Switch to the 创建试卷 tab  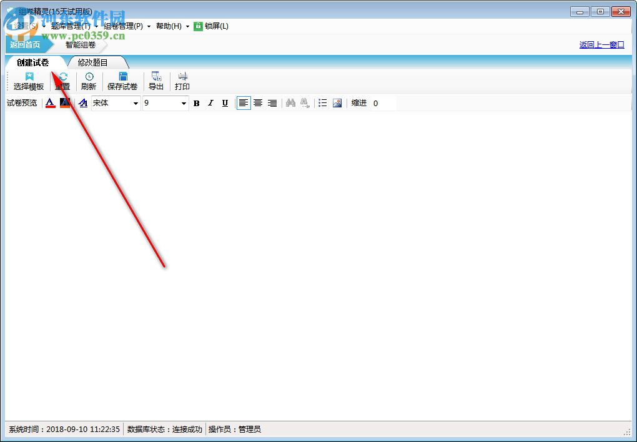point(33,62)
